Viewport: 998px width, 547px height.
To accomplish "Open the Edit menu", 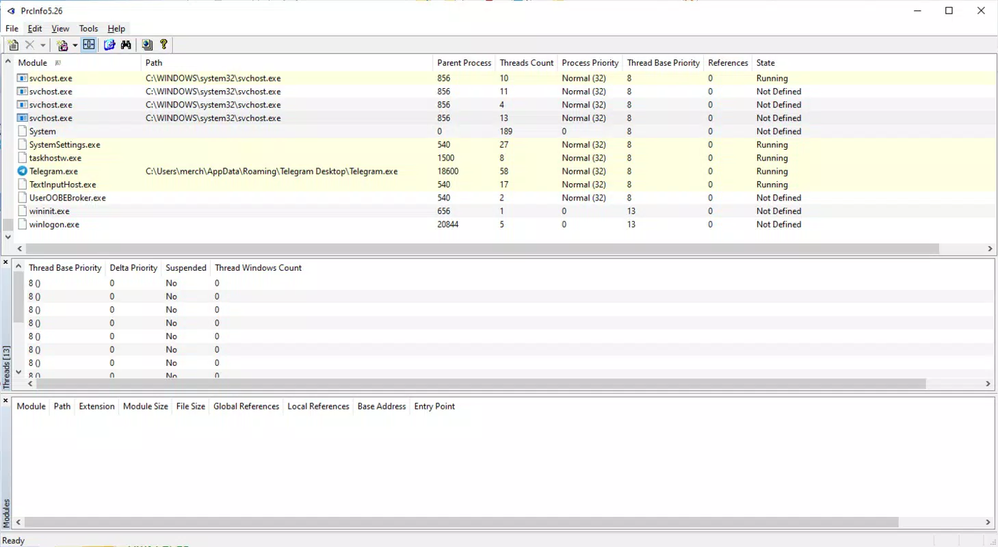I will [x=35, y=29].
